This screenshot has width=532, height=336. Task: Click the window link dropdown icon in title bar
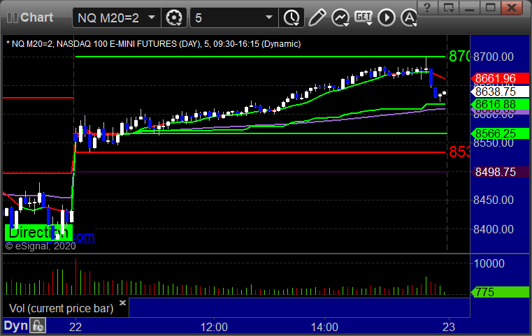click(x=449, y=8)
